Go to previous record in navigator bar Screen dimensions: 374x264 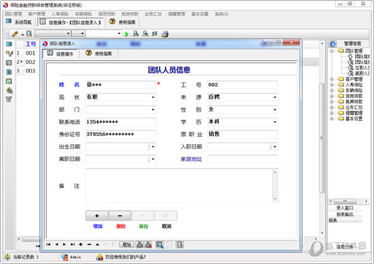[56, 244]
